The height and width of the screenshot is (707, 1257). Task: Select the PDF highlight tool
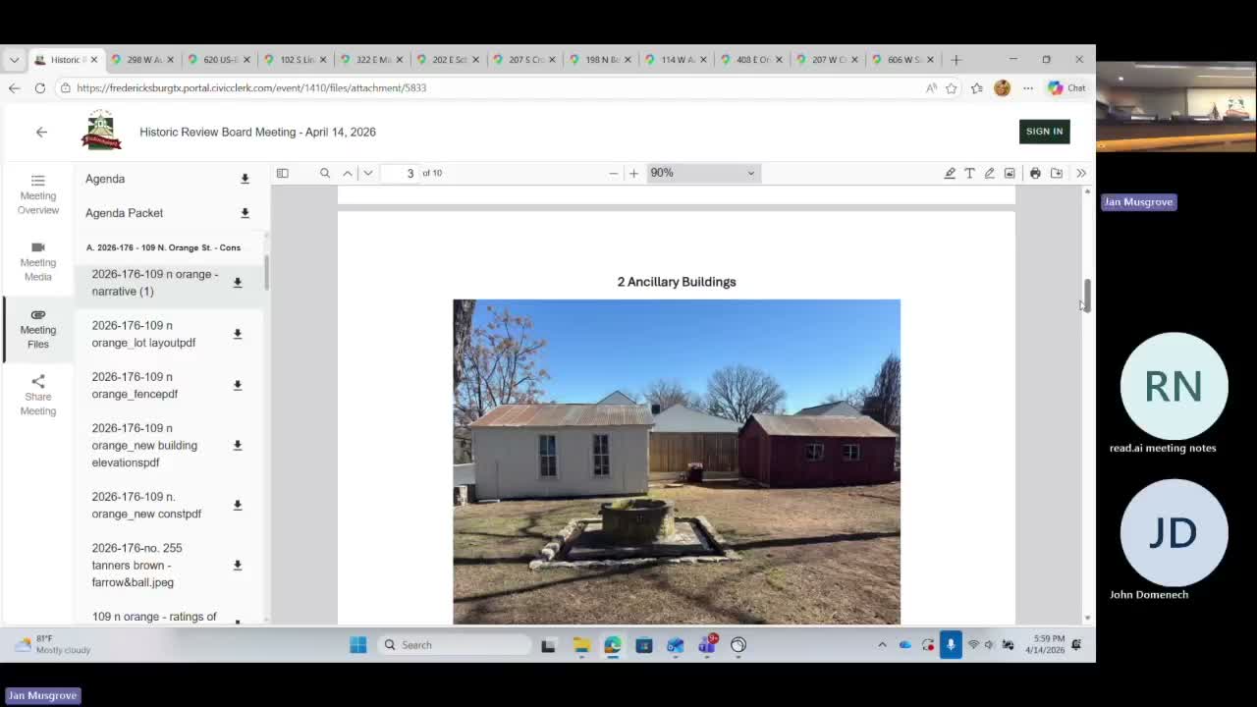coord(950,173)
